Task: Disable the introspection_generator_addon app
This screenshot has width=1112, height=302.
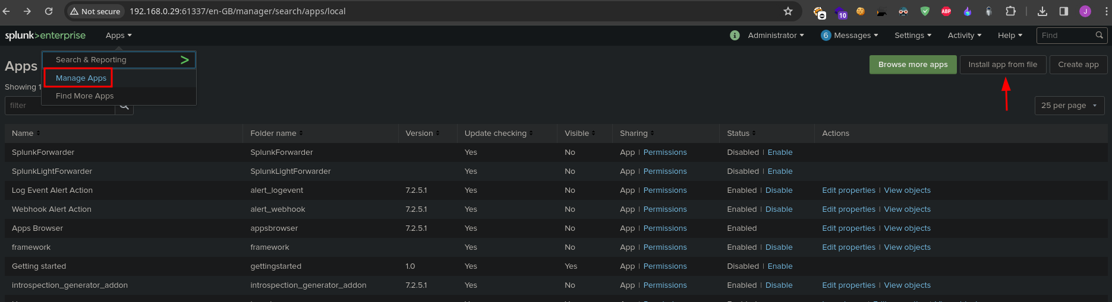Action: pyautogui.click(x=779, y=285)
